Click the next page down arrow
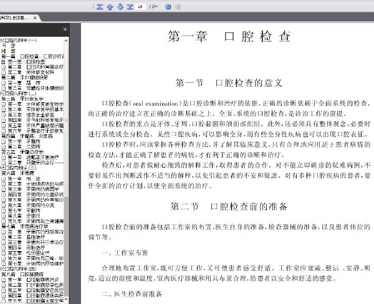This screenshot has height=304, width=374. pos(120,7)
